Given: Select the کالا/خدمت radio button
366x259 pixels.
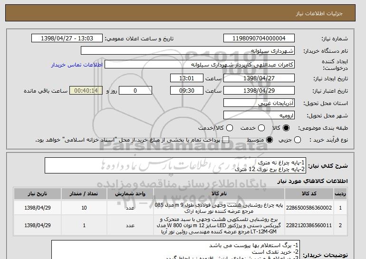Looking at the screenshot, I should (230, 128).
